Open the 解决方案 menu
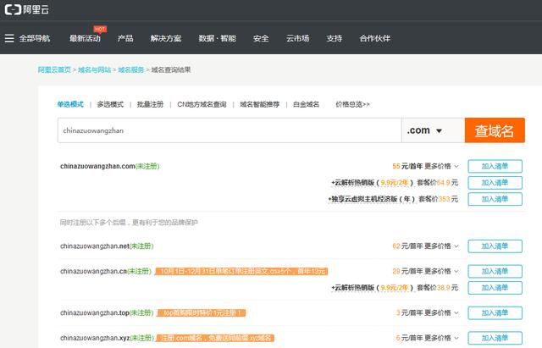The width and height of the screenshot is (542, 348). click(166, 38)
